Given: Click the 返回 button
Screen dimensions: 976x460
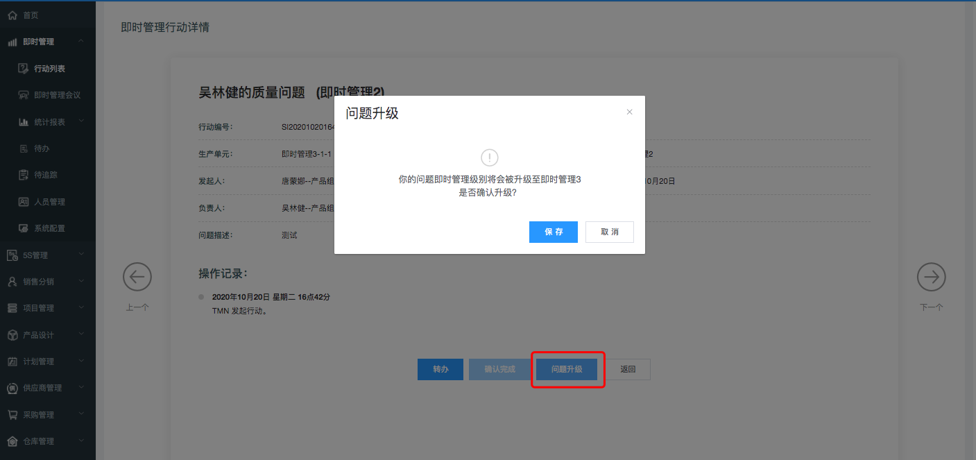Looking at the screenshot, I should tap(628, 369).
